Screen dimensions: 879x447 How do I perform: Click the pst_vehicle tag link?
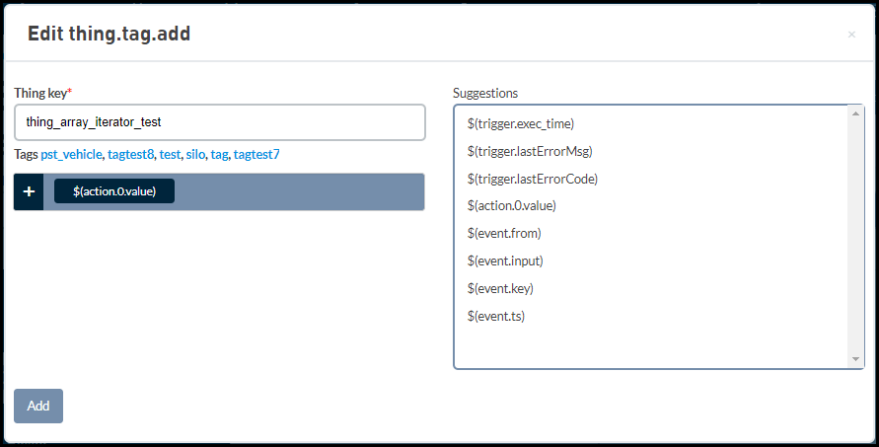[71, 154]
